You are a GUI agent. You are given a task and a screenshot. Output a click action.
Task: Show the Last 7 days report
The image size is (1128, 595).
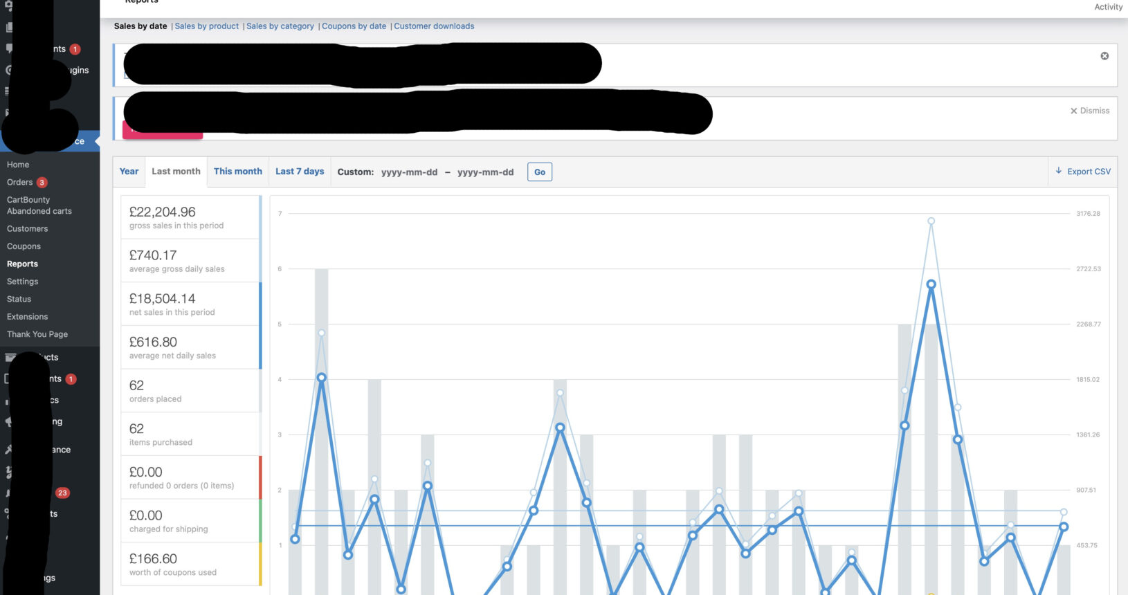pyautogui.click(x=300, y=172)
